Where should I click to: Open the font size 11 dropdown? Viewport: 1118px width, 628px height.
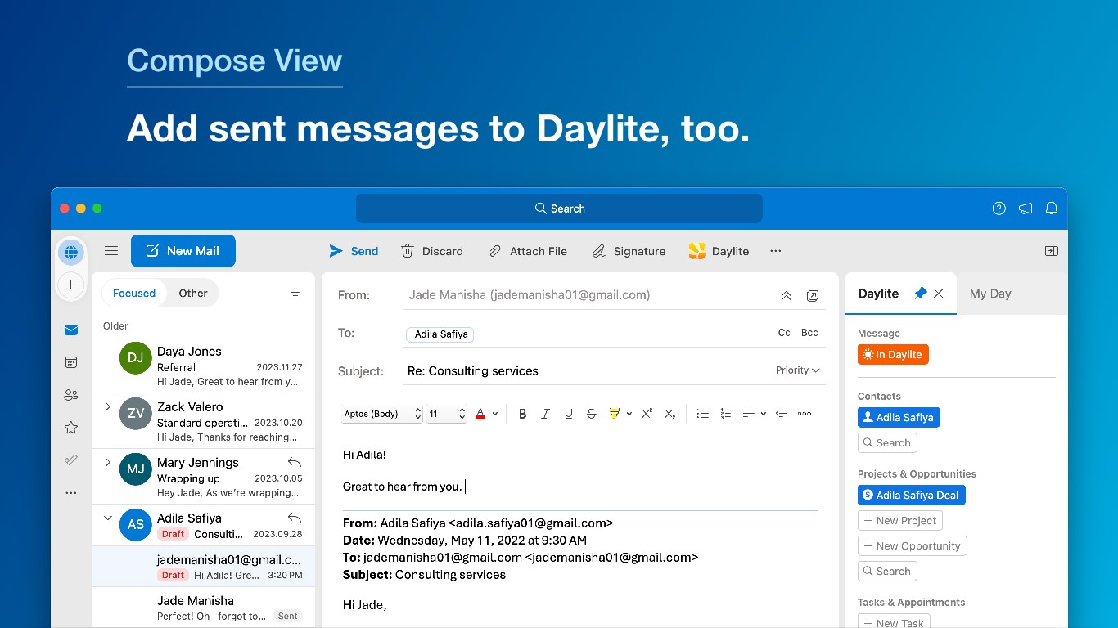point(447,414)
